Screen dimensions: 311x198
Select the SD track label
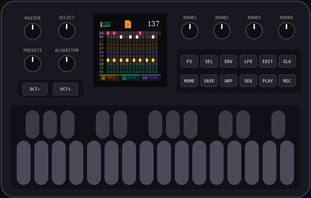pyautogui.click(x=101, y=37)
